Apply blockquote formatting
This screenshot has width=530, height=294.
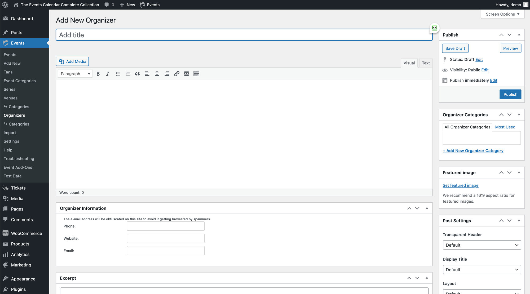pyautogui.click(x=137, y=74)
